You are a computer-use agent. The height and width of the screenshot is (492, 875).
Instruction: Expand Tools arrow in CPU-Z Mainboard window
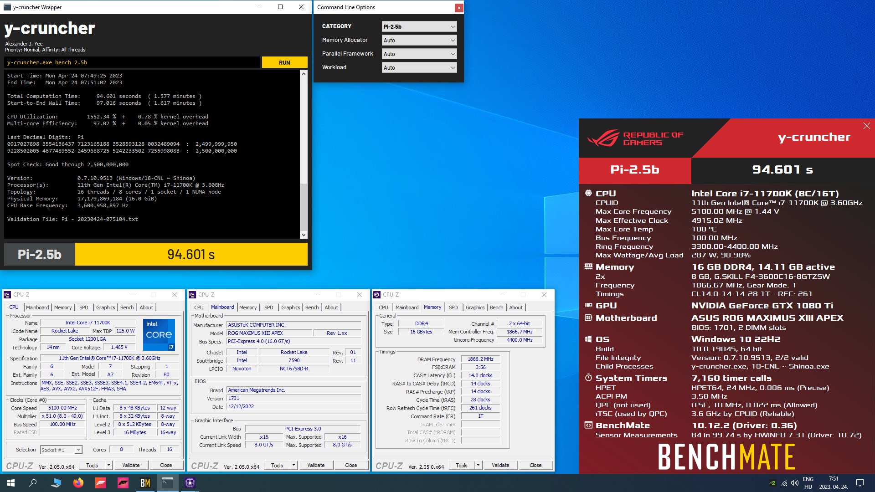tap(293, 465)
